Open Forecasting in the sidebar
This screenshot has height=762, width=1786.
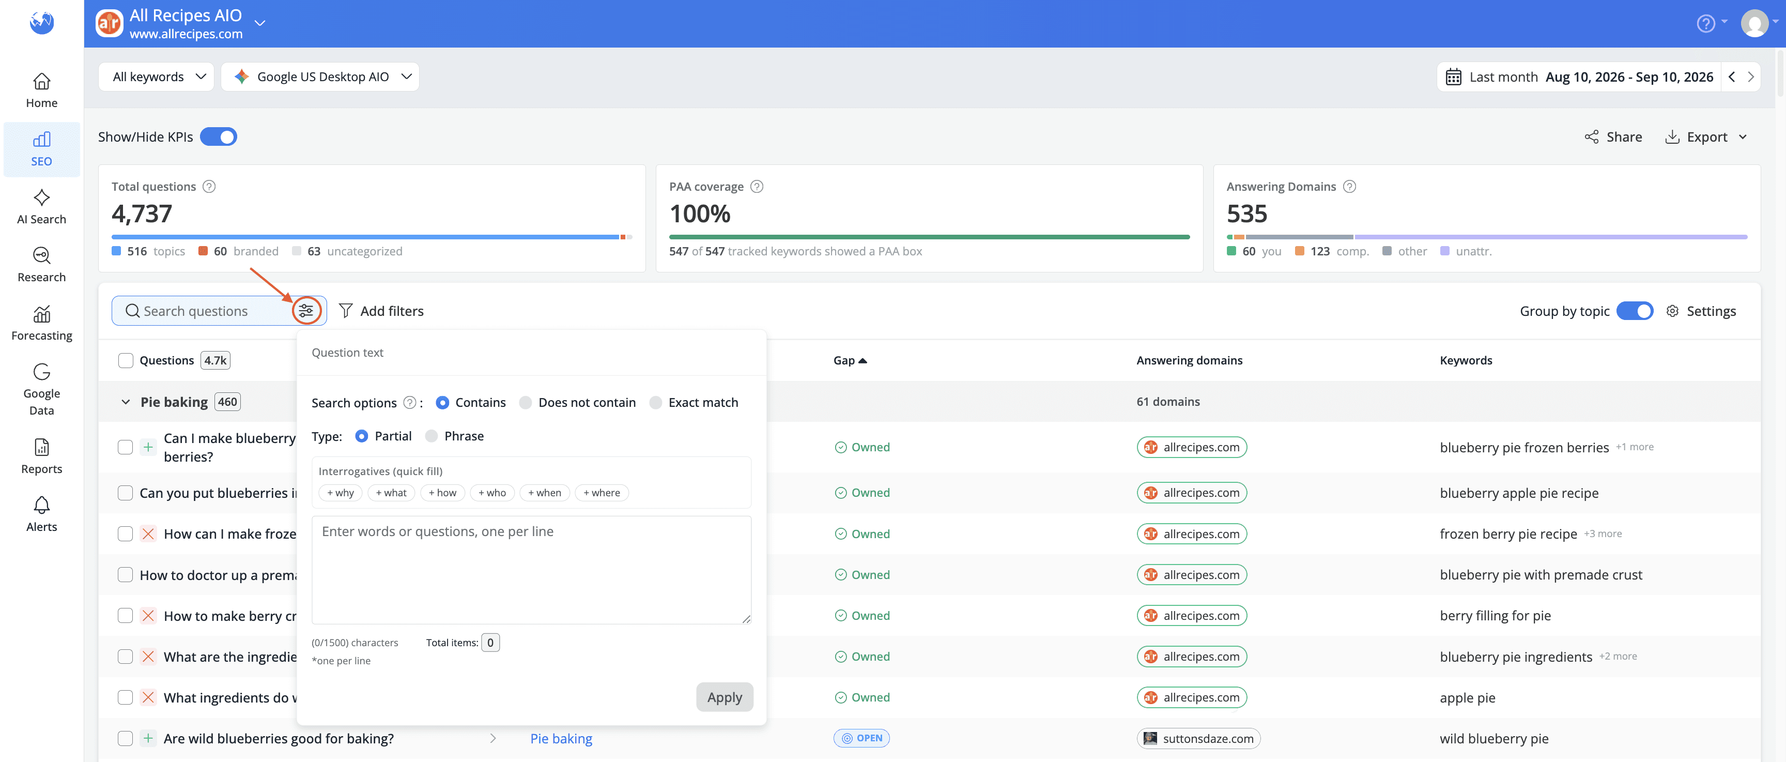point(41,323)
